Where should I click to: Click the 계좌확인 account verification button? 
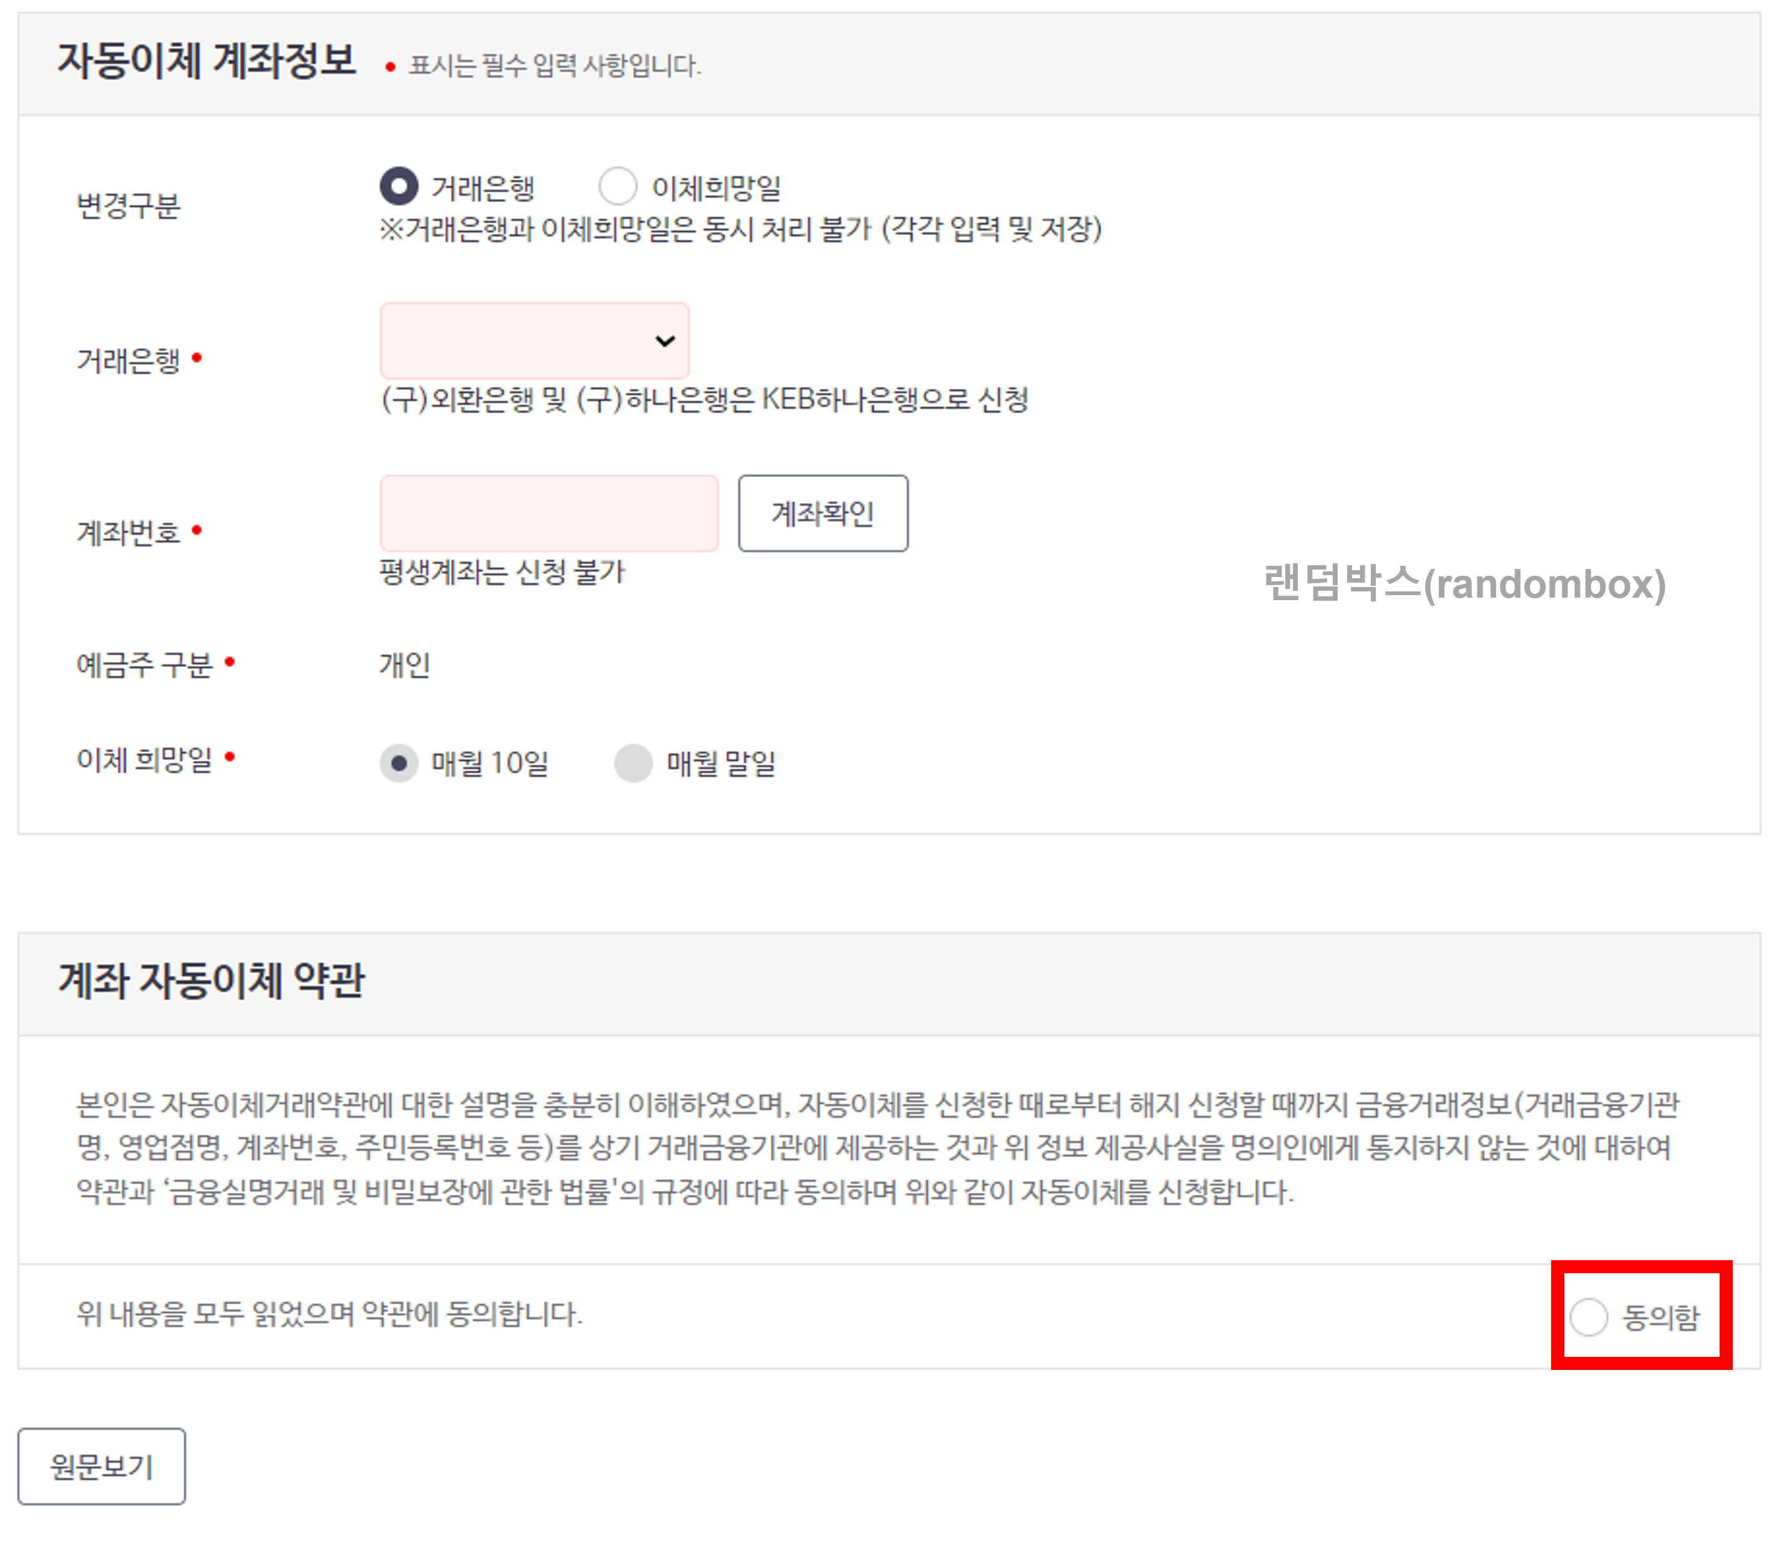822,513
